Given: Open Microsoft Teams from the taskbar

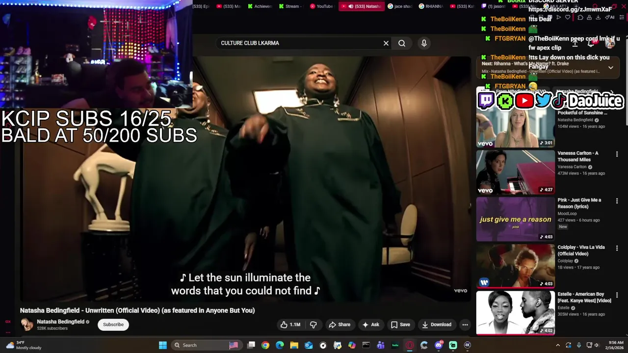Looking at the screenshot, I should tap(381, 345).
